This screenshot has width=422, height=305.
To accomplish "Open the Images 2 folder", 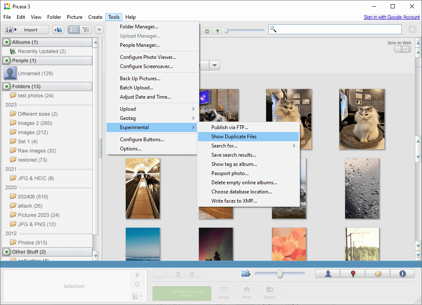I will [x=35, y=123].
